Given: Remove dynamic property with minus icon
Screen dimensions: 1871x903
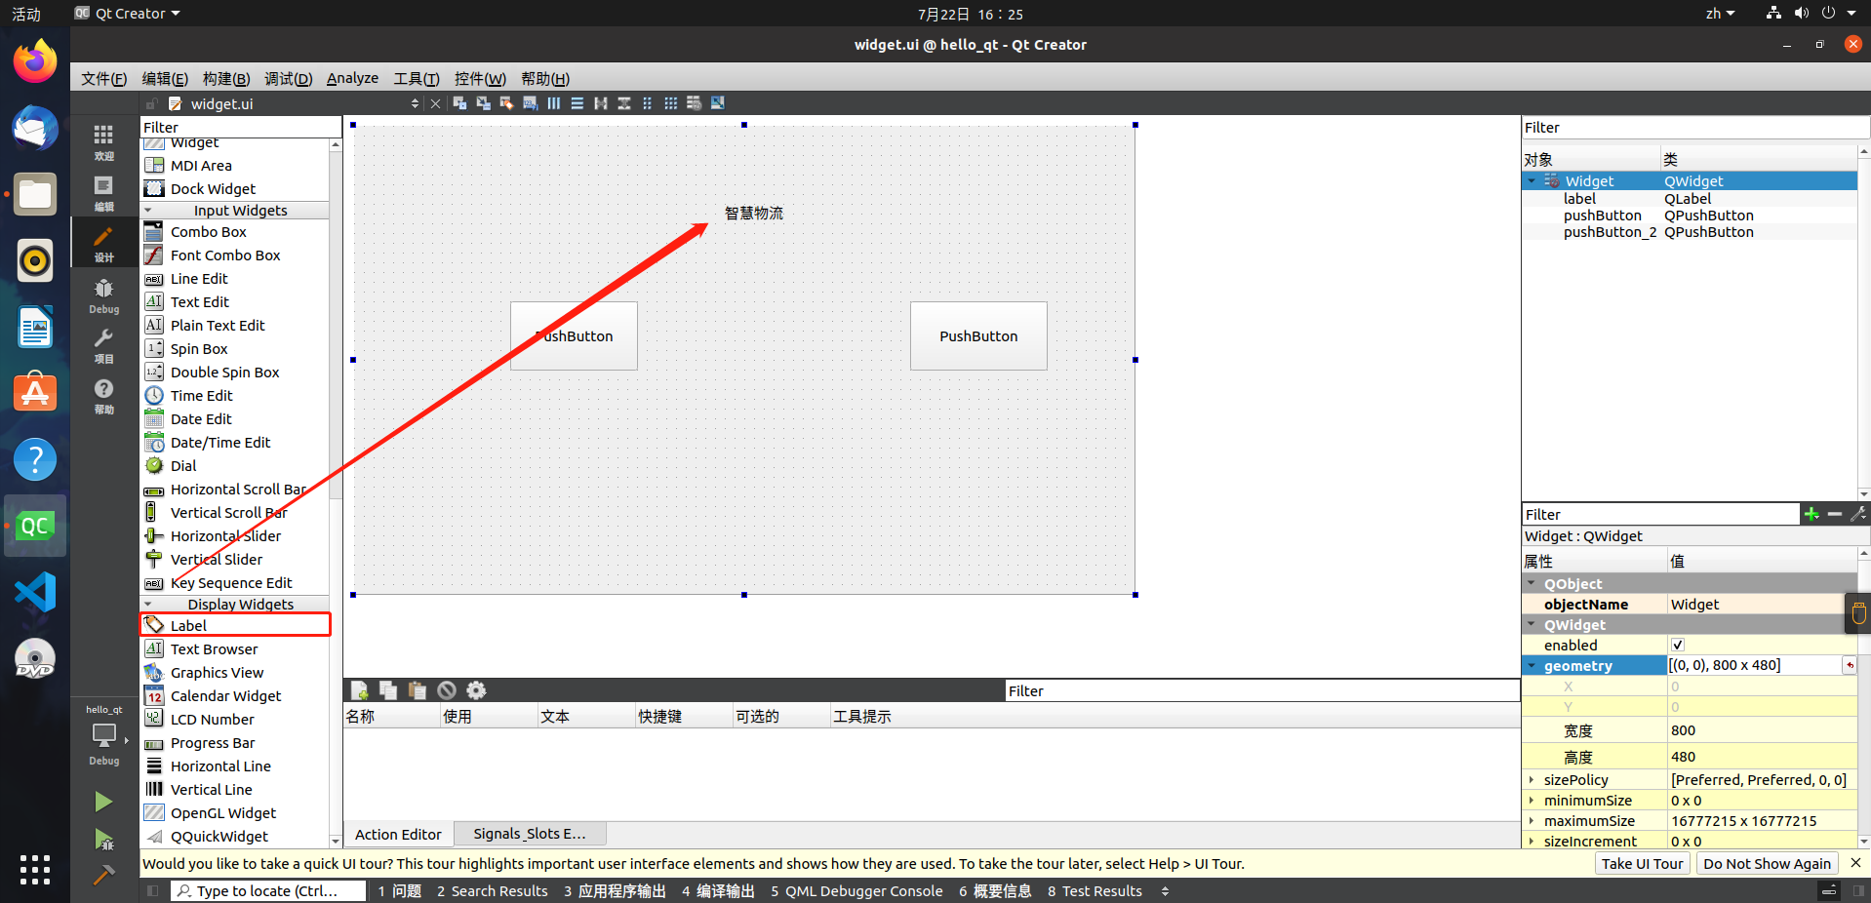Looking at the screenshot, I should 1835,514.
